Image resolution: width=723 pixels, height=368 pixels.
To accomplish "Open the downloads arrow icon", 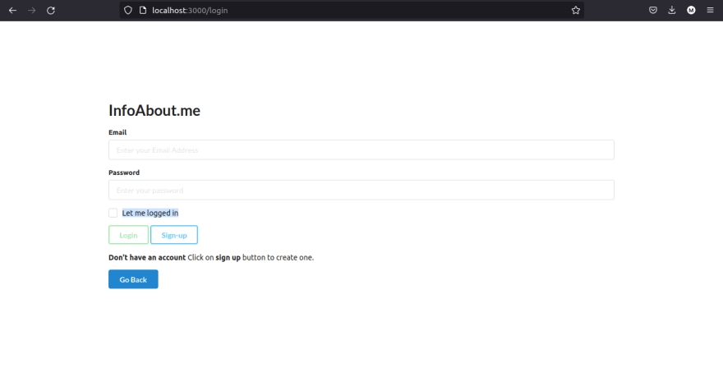I will (672, 10).
